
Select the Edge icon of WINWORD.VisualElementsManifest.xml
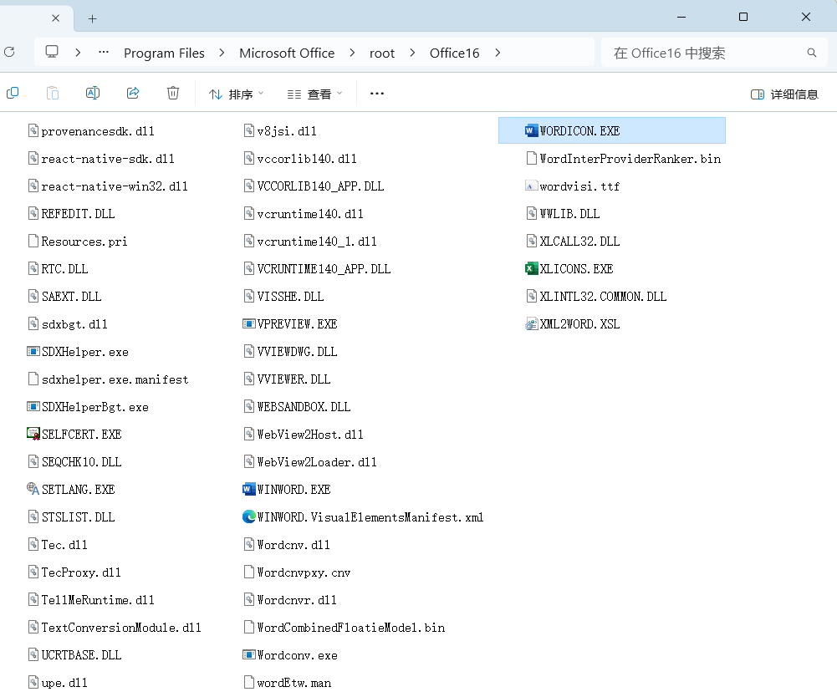(248, 516)
